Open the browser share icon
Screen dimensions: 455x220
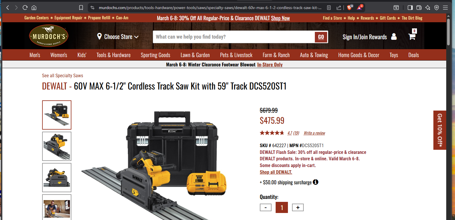[339, 8]
